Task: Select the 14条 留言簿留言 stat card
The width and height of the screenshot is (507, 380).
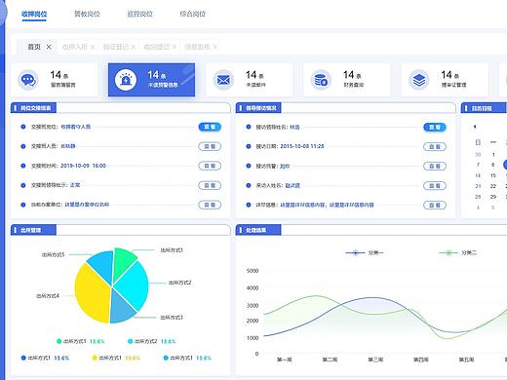Action: click(x=54, y=80)
